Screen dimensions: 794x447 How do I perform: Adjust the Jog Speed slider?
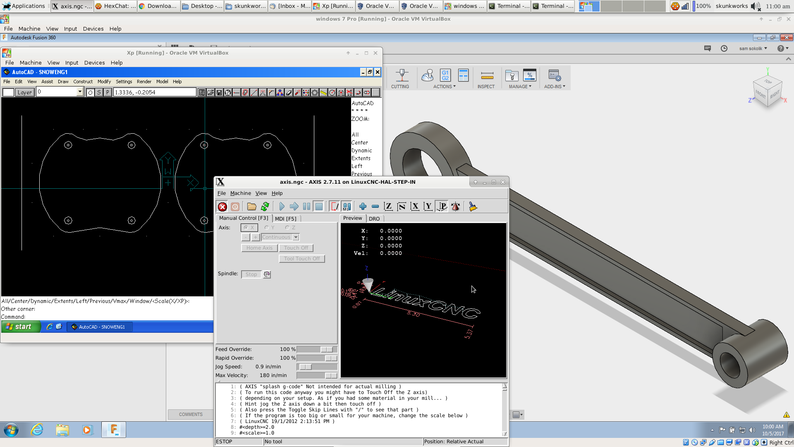pos(317,367)
